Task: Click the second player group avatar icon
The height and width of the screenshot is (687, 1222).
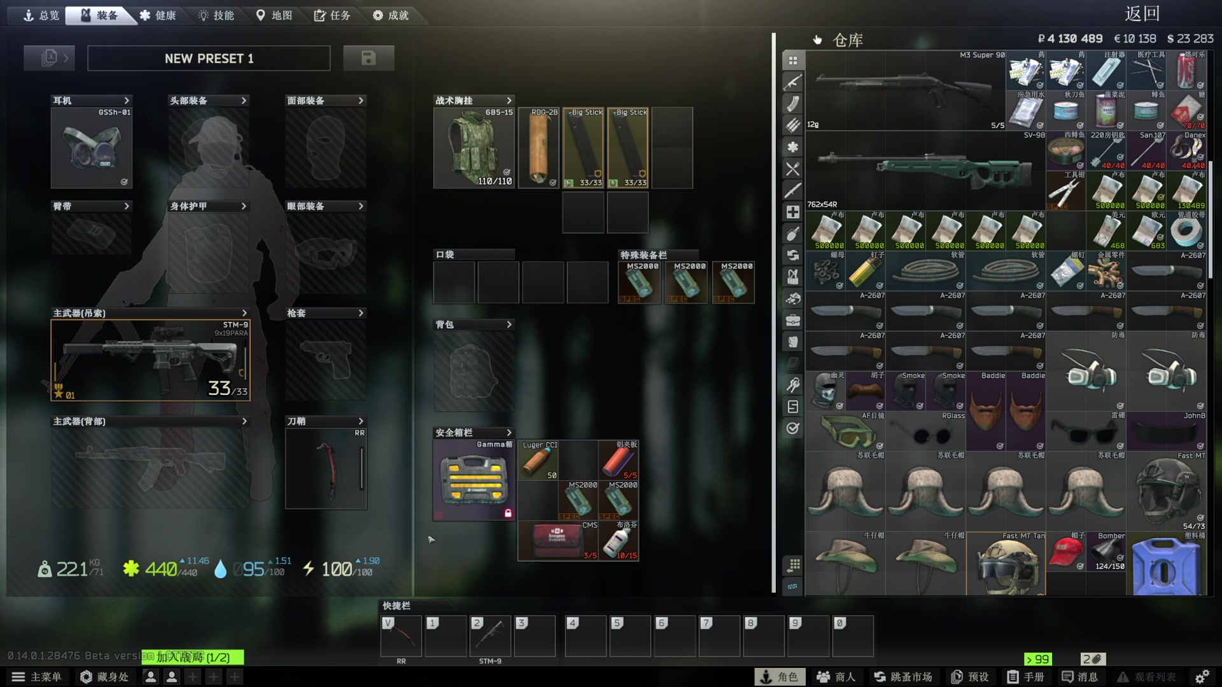Action: coord(172,677)
